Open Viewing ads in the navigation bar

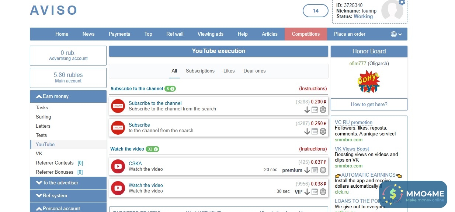(x=211, y=34)
